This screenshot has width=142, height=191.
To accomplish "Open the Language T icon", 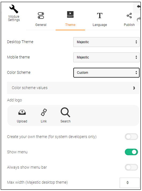I will point(100,16).
